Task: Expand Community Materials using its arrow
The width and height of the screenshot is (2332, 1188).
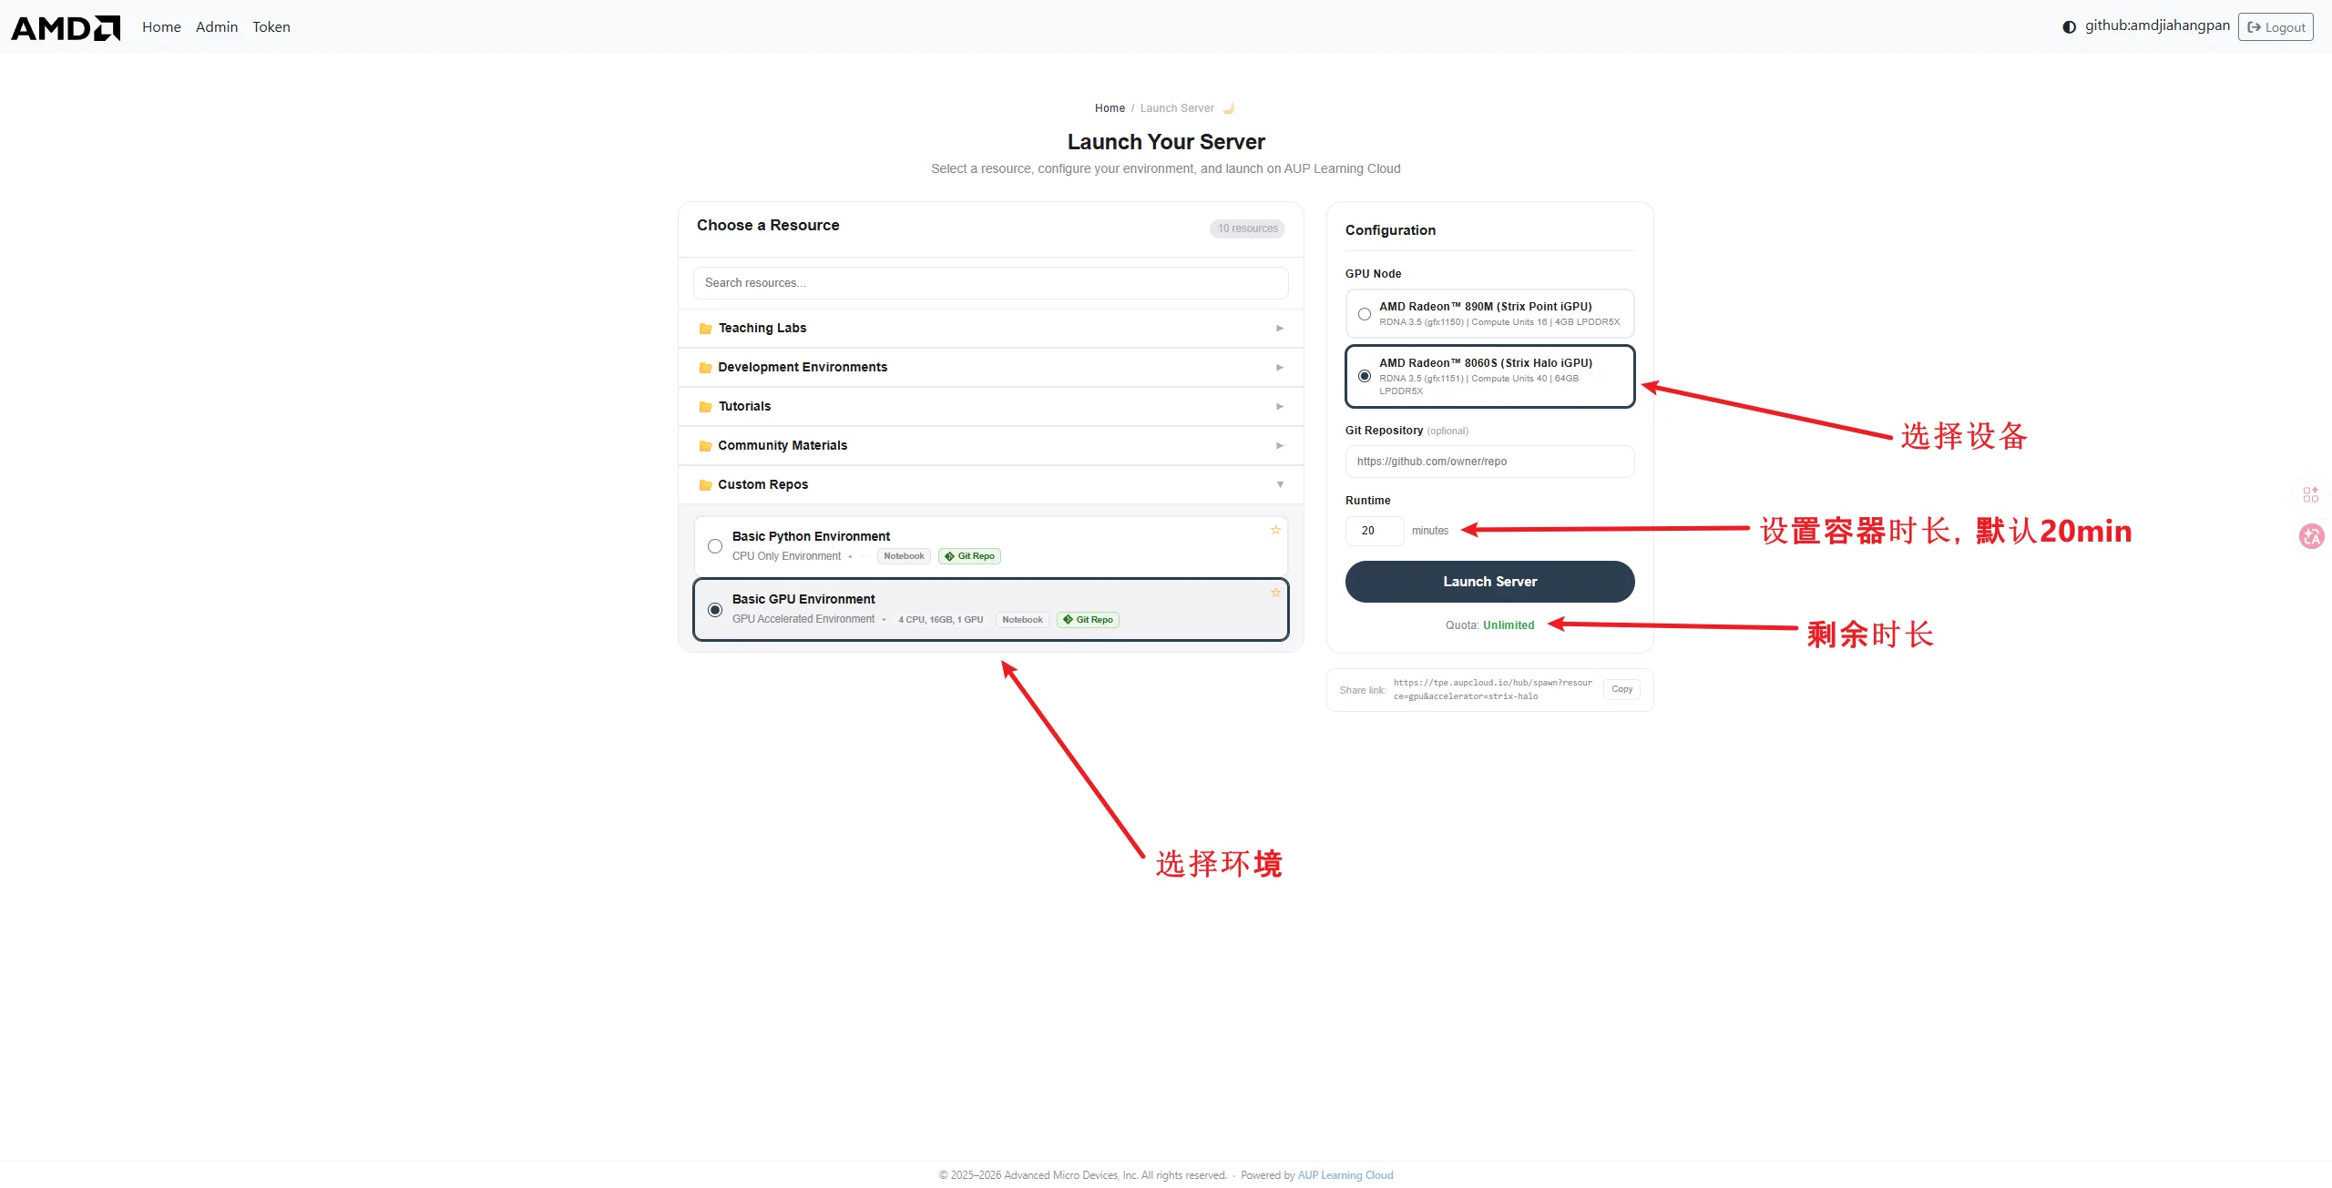Action: click(1280, 446)
